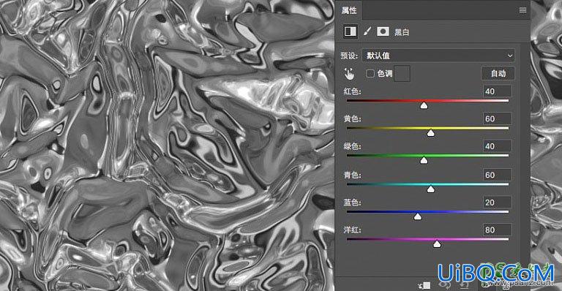This screenshot has height=291, width=562.
Task: Click the view previous state icon
Action: coord(444,285)
